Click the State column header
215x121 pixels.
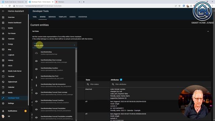(88, 80)
